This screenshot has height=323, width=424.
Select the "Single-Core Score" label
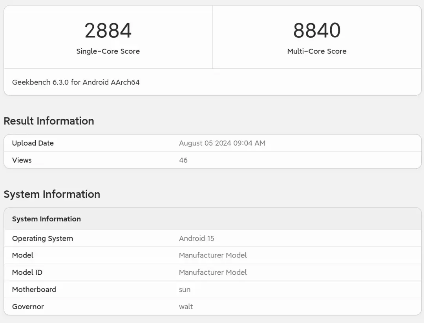[x=108, y=51]
